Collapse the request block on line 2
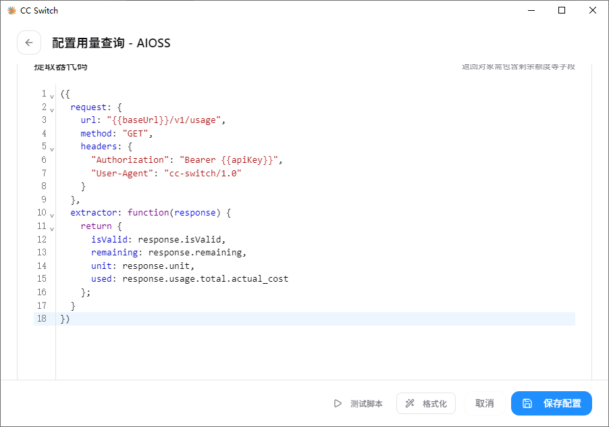The width and height of the screenshot is (609, 427). 52,109
